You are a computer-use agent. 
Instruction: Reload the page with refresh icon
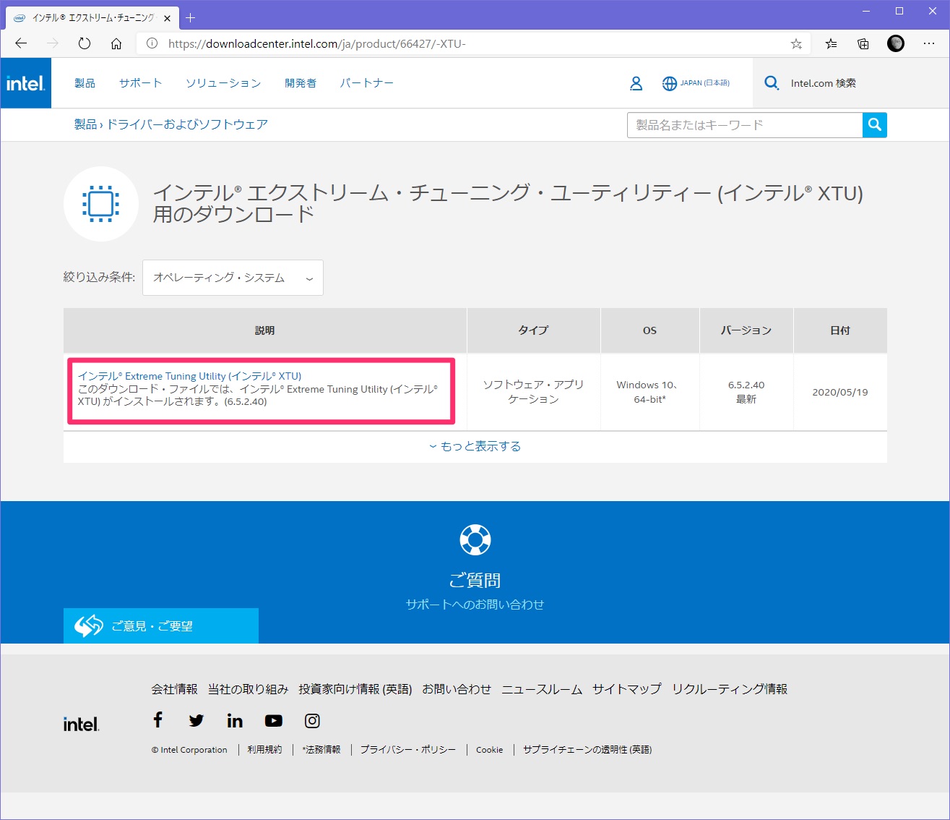coord(85,43)
